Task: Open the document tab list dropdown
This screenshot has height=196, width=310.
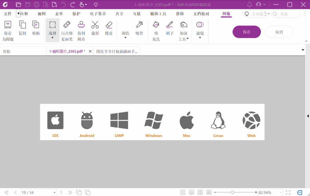Action: tap(303, 50)
